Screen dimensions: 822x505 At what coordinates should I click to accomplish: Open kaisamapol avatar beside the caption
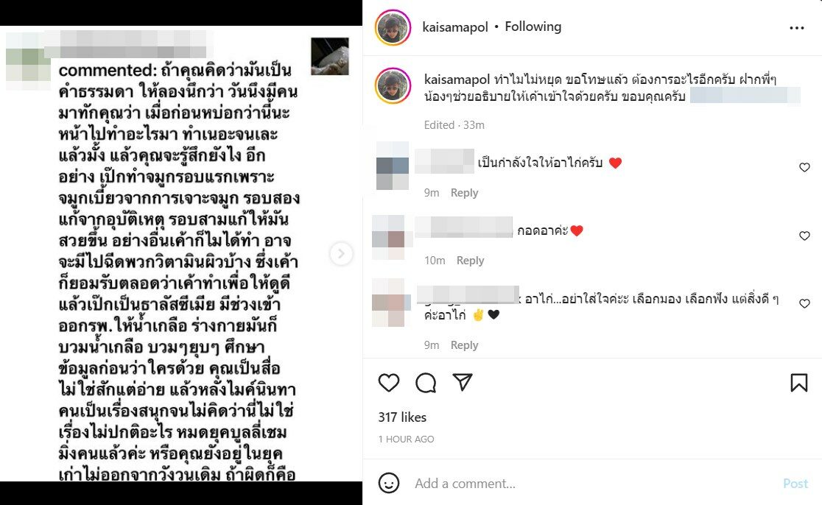coord(393,85)
